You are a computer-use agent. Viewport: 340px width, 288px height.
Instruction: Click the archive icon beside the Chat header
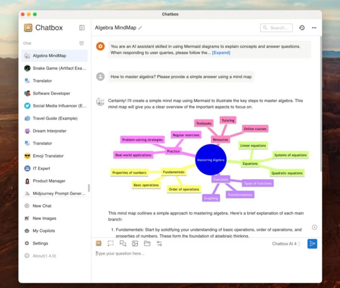click(x=81, y=43)
